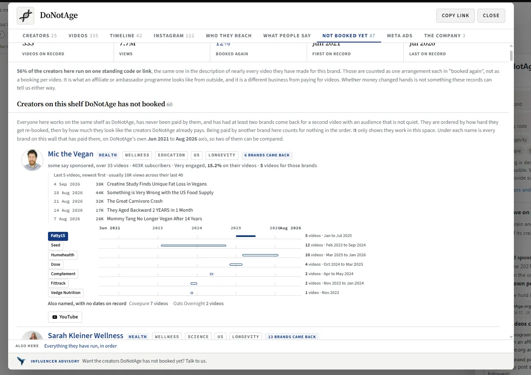Click the 'BOOKED AGAIN' stat label

pos(232,54)
